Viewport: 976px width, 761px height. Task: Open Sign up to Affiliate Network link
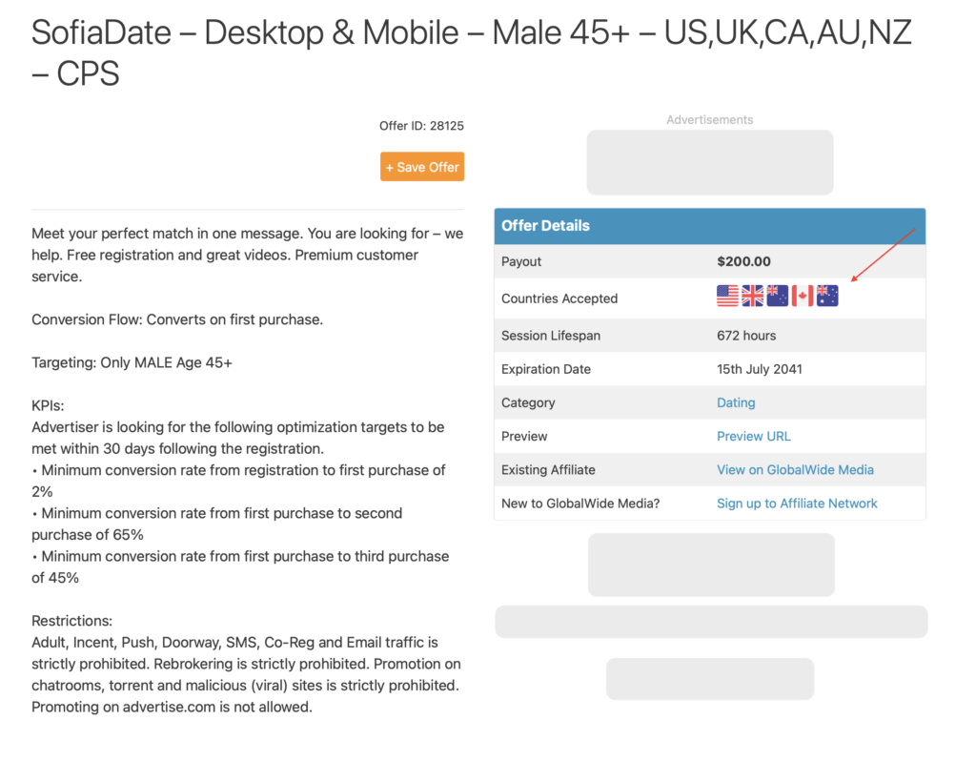click(x=798, y=503)
